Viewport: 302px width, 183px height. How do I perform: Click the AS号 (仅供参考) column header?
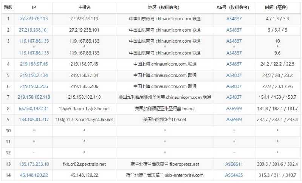(234, 8)
